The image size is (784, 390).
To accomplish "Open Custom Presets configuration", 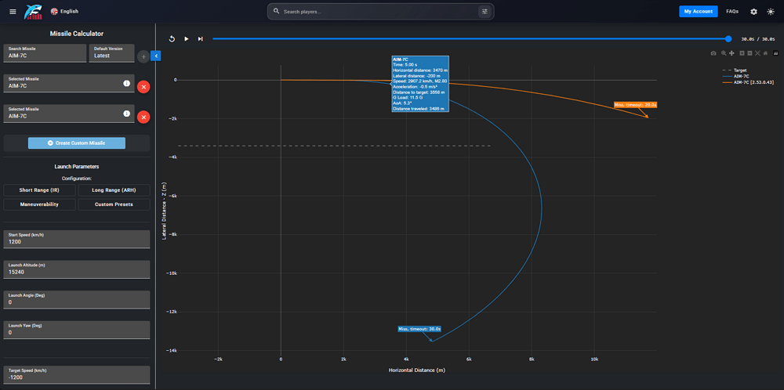I will pos(114,204).
